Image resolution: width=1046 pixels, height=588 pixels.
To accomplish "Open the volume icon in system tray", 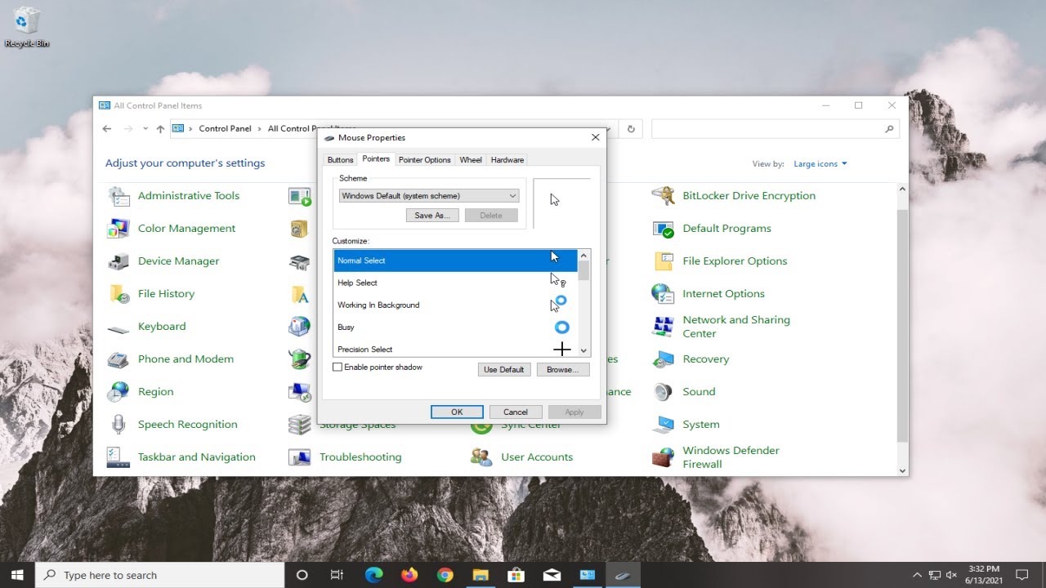I will pyautogui.click(x=953, y=575).
